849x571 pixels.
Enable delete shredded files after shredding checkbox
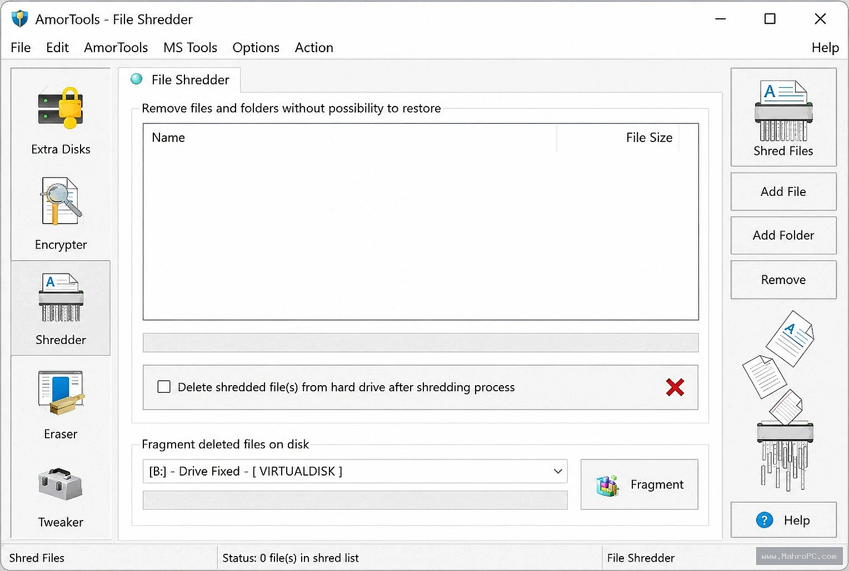click(x=164, y=387)
